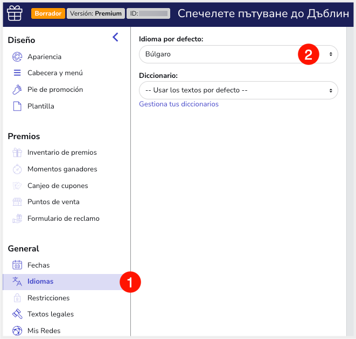This screenshot has width=356, height=339.
Task: Click the Apariencia palette icon
Action: click(x=17, y=57)
